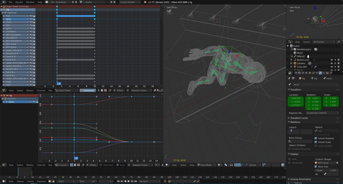
Task: Select the torso channel in Dope Sheet
Action: tap(8, 19)
